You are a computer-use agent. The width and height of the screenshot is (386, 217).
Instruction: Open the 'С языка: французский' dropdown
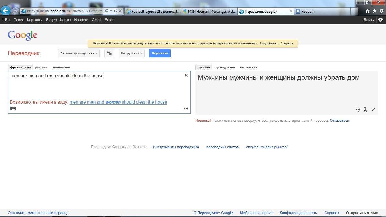pos(79,53)
